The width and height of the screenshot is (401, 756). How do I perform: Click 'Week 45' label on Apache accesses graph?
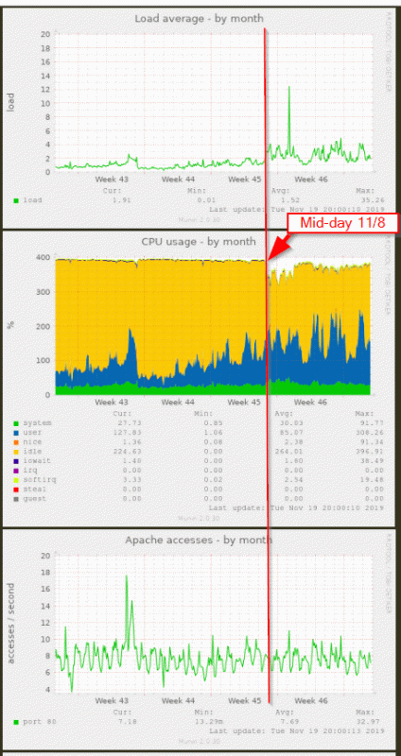[245, 700]
